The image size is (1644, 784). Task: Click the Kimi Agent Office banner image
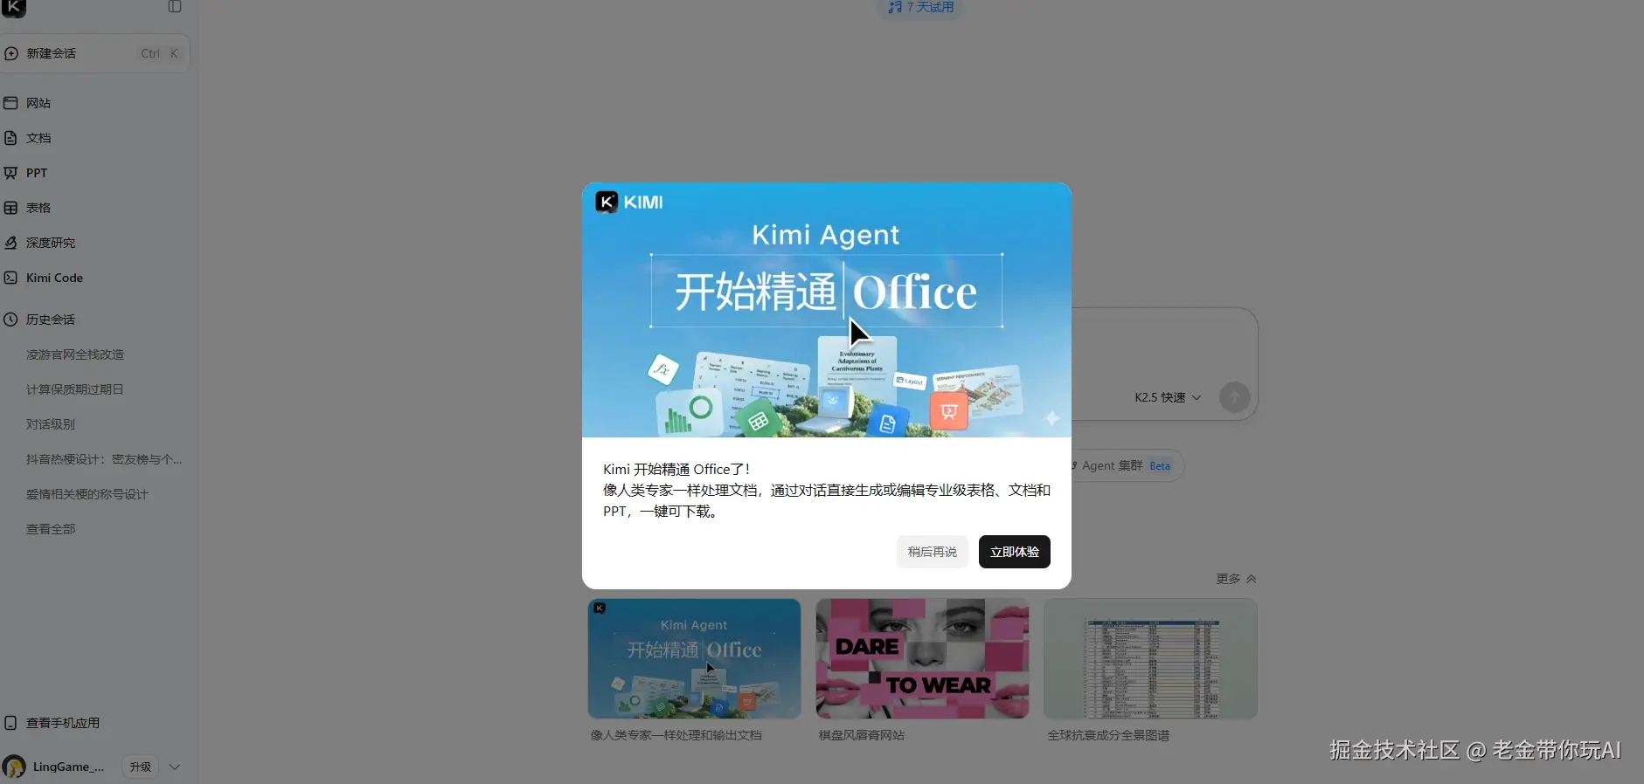point(827,310)
